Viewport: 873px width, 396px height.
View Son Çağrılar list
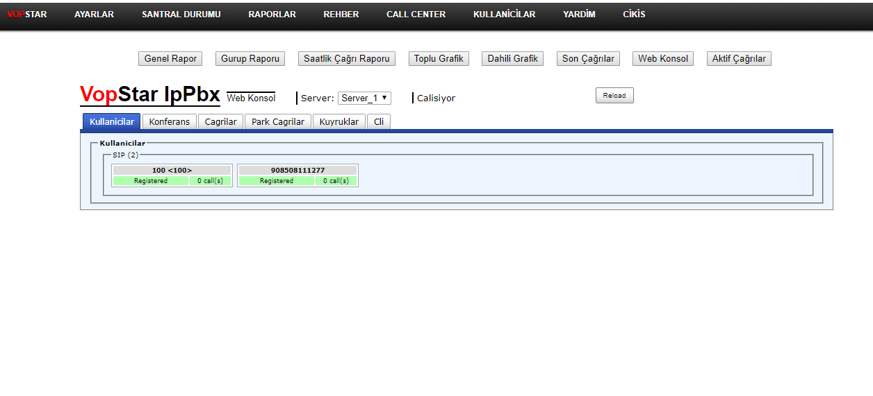[588, 59]
